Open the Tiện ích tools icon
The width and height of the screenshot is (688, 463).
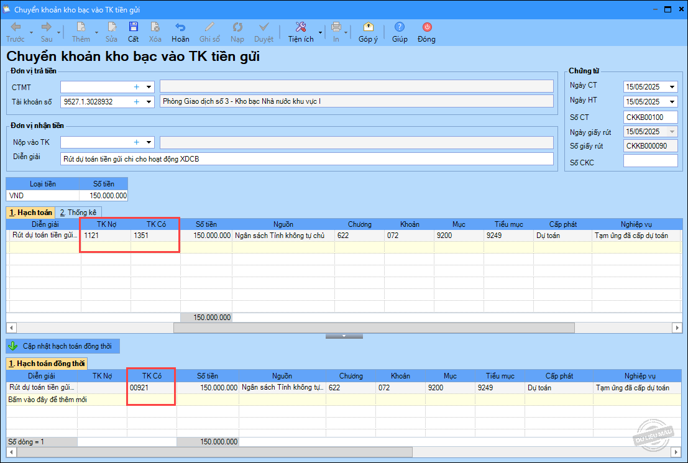coord(301,27)
